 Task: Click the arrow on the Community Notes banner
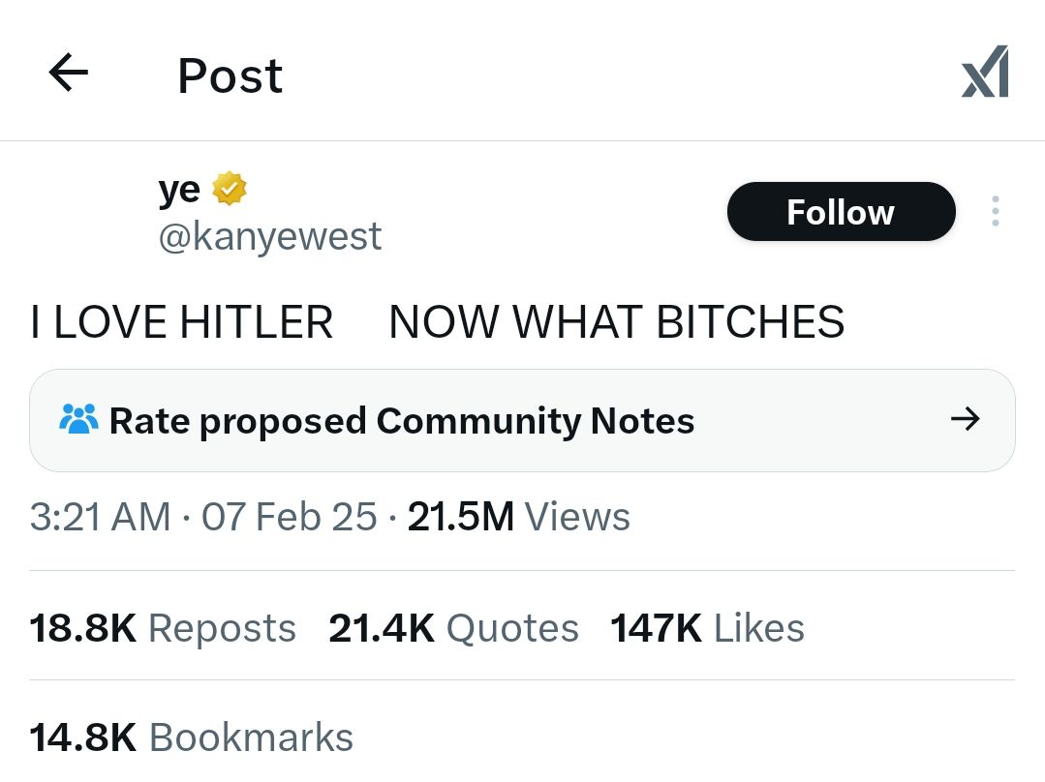tap(965, 420)
